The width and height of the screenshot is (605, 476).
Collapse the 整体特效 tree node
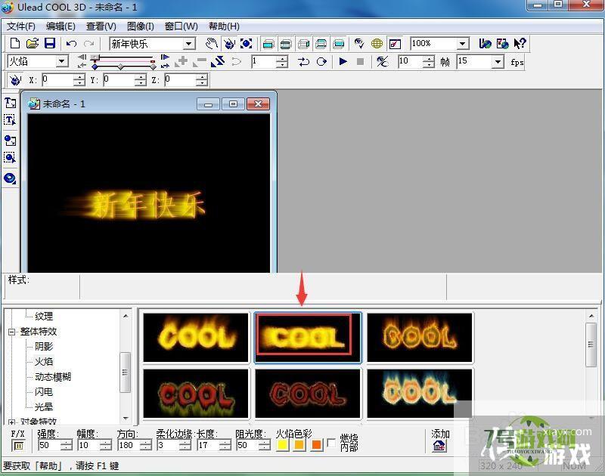[x=12, y=332]
